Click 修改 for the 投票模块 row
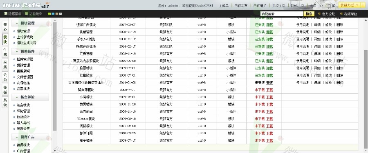Image resolution: width=368 pixels, height=153 pixels. click(x=328, y=68)
